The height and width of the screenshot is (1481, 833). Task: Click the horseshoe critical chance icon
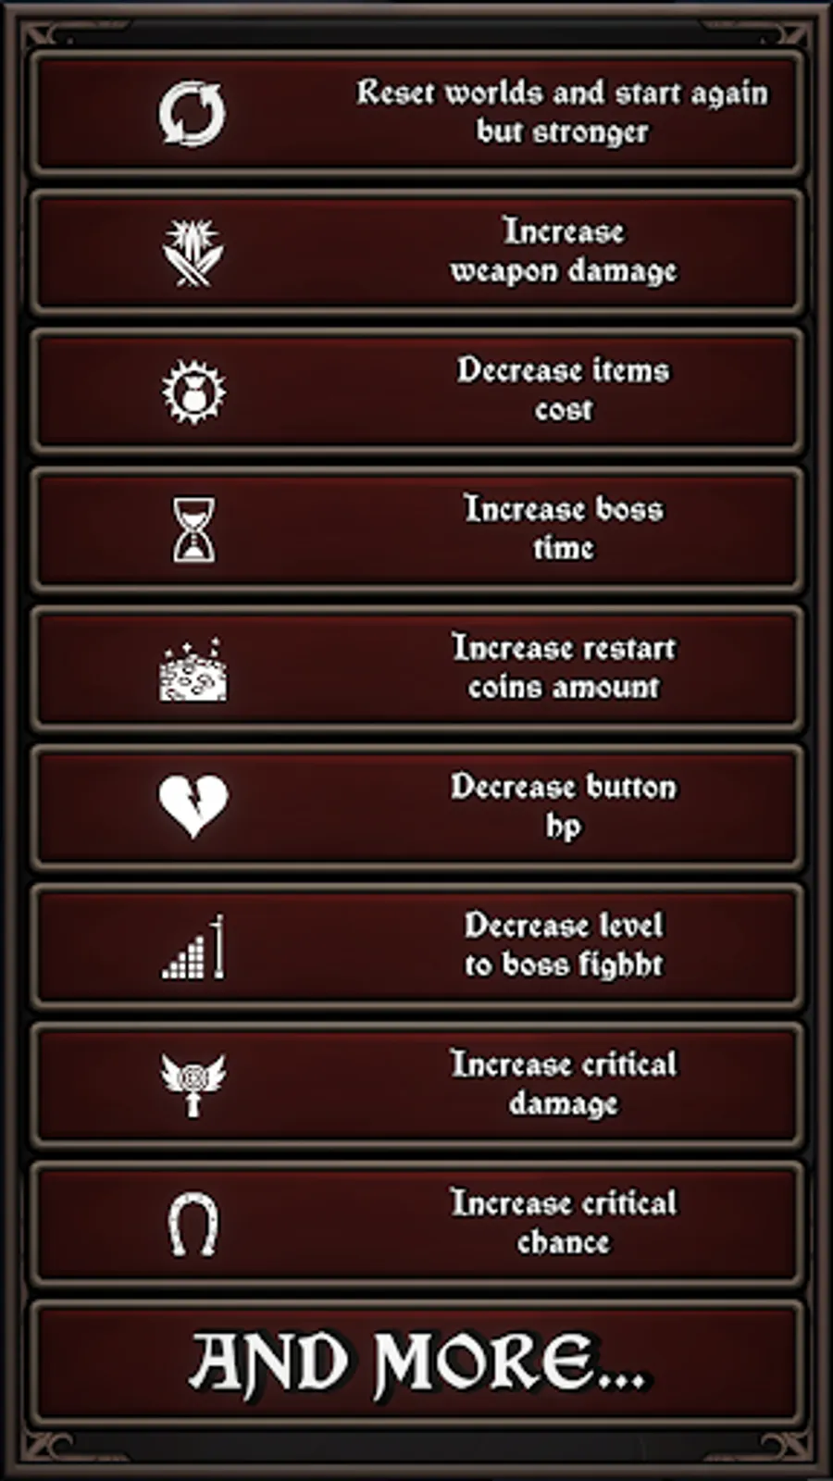(193, 1224)
